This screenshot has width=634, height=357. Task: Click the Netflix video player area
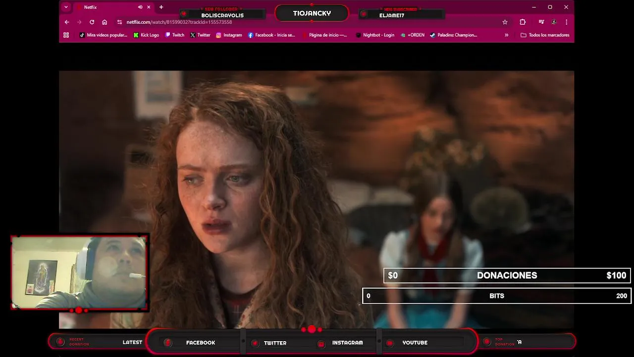317,199
